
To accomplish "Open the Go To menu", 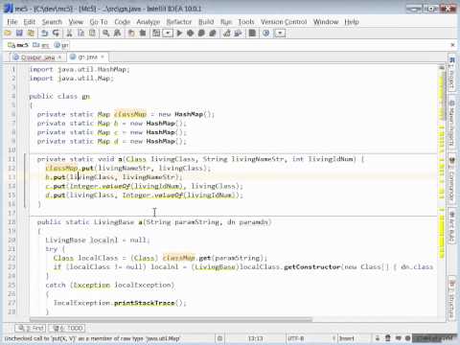I will click(99, 22).
